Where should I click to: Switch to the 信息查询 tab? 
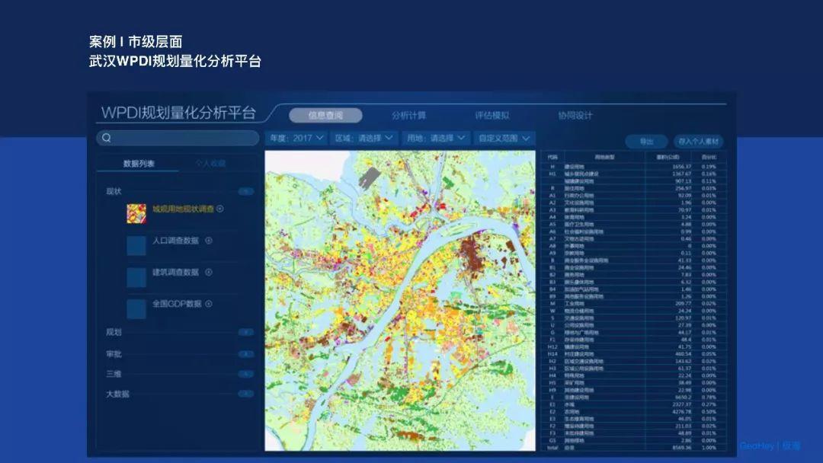click(x=325, y=115)
